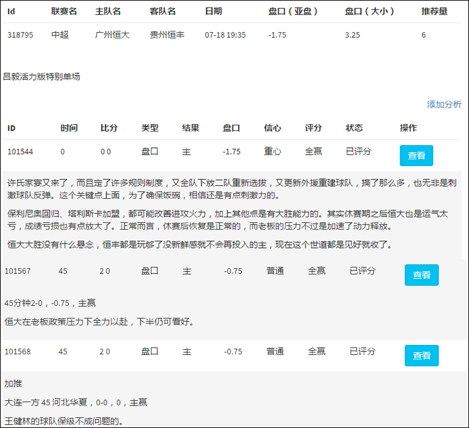
Task: Click the 比分 column header
Action: click(x=109, y=128)
